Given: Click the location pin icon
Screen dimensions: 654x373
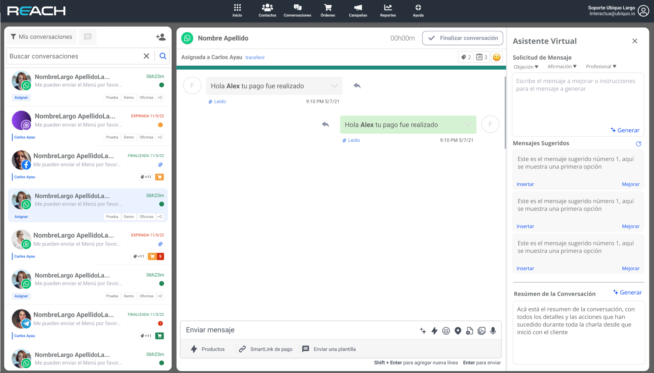Looking at the screenshot, I should click(458, 331).
